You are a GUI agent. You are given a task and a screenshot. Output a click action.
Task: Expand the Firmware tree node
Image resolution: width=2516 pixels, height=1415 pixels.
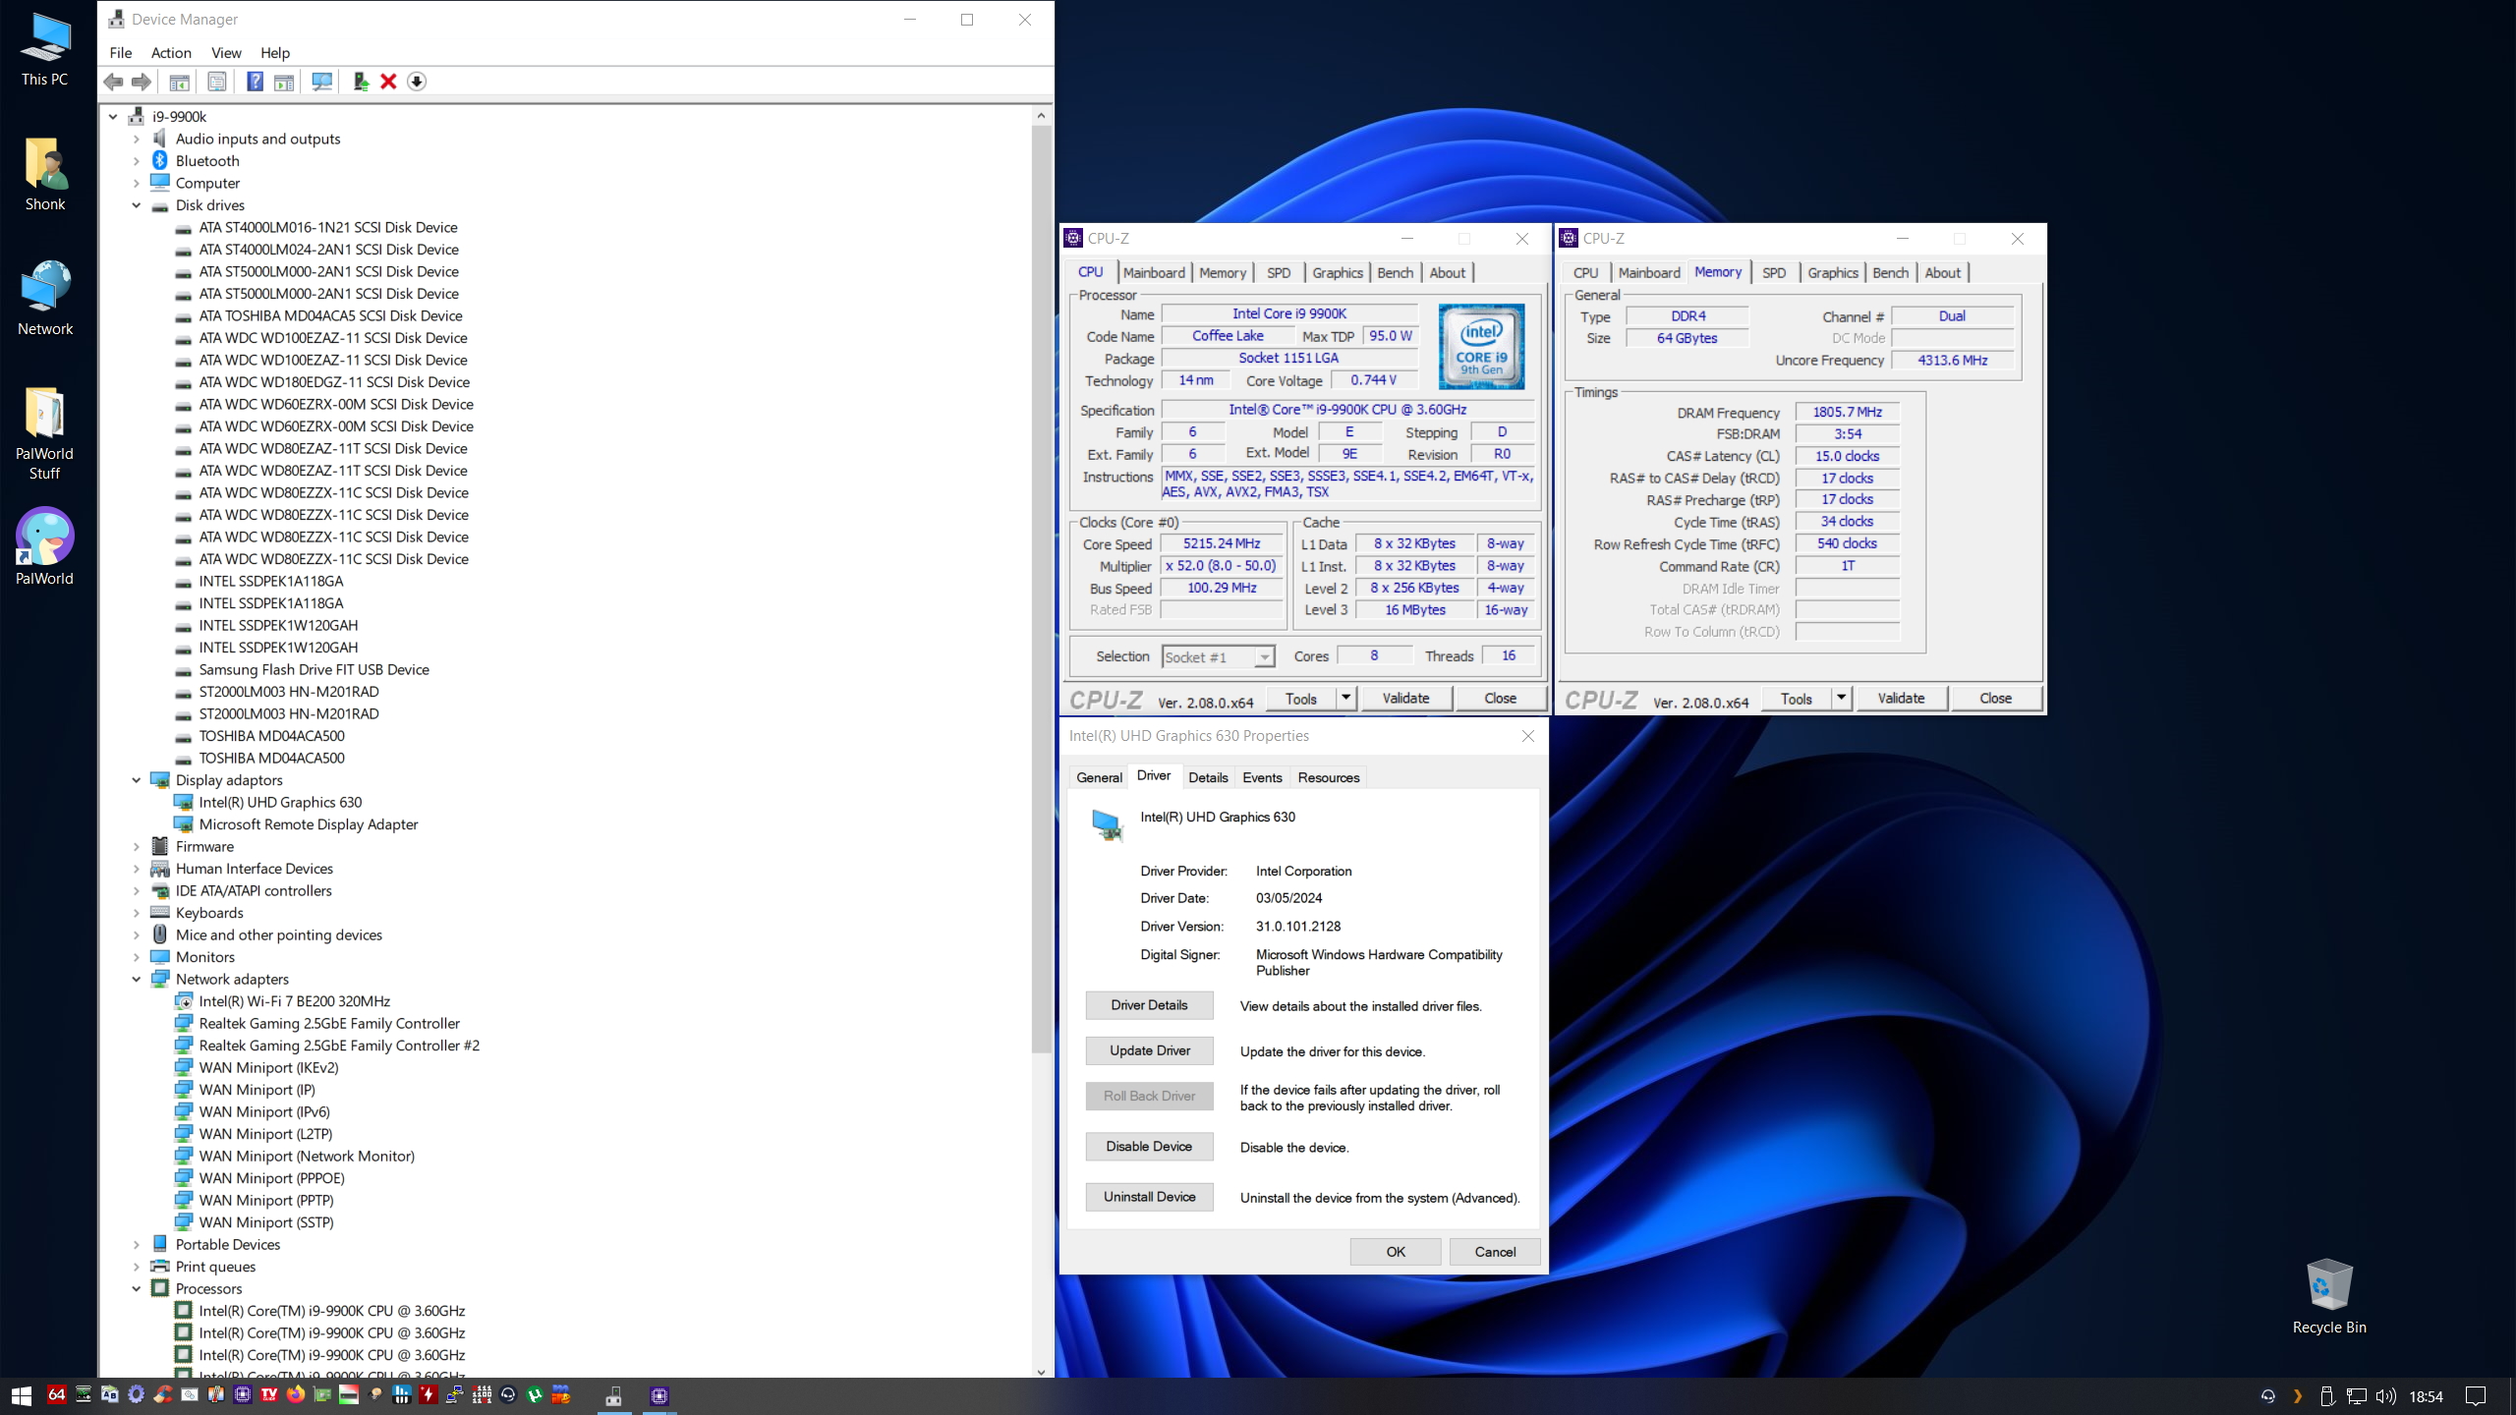(137, 847)
